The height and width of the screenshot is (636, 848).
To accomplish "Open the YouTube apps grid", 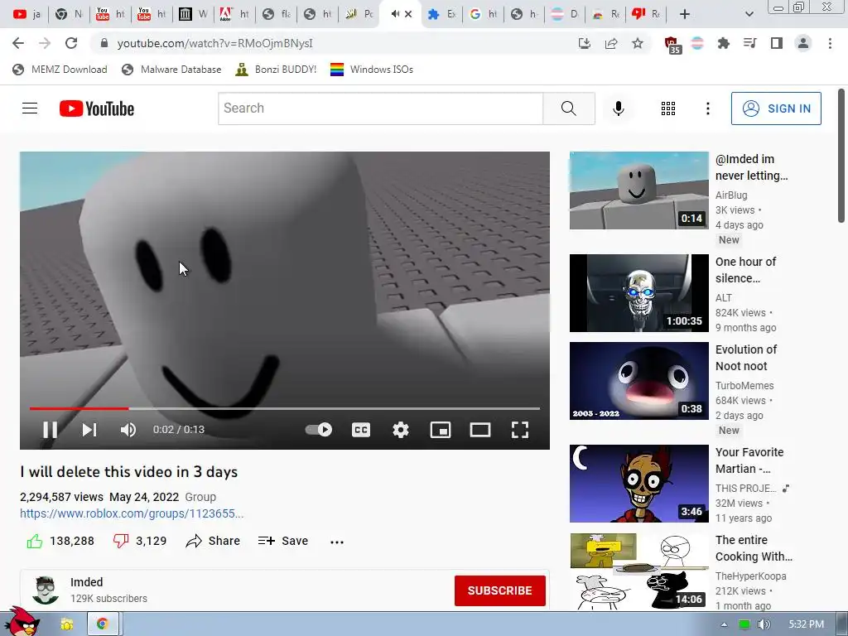I will point(668,108).
